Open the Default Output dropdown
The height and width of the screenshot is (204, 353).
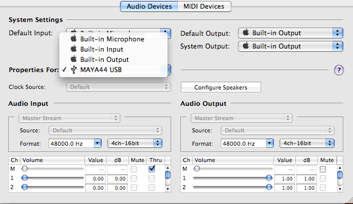click(290, 33)
